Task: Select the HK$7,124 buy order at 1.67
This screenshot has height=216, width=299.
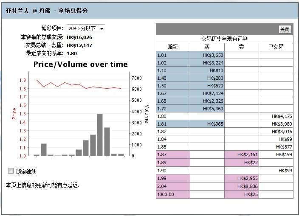Action: 207,93
